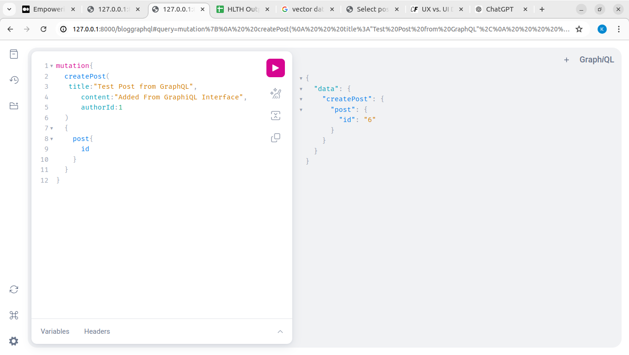
Task: Open the Variables tab
Action: click(55, 331)
